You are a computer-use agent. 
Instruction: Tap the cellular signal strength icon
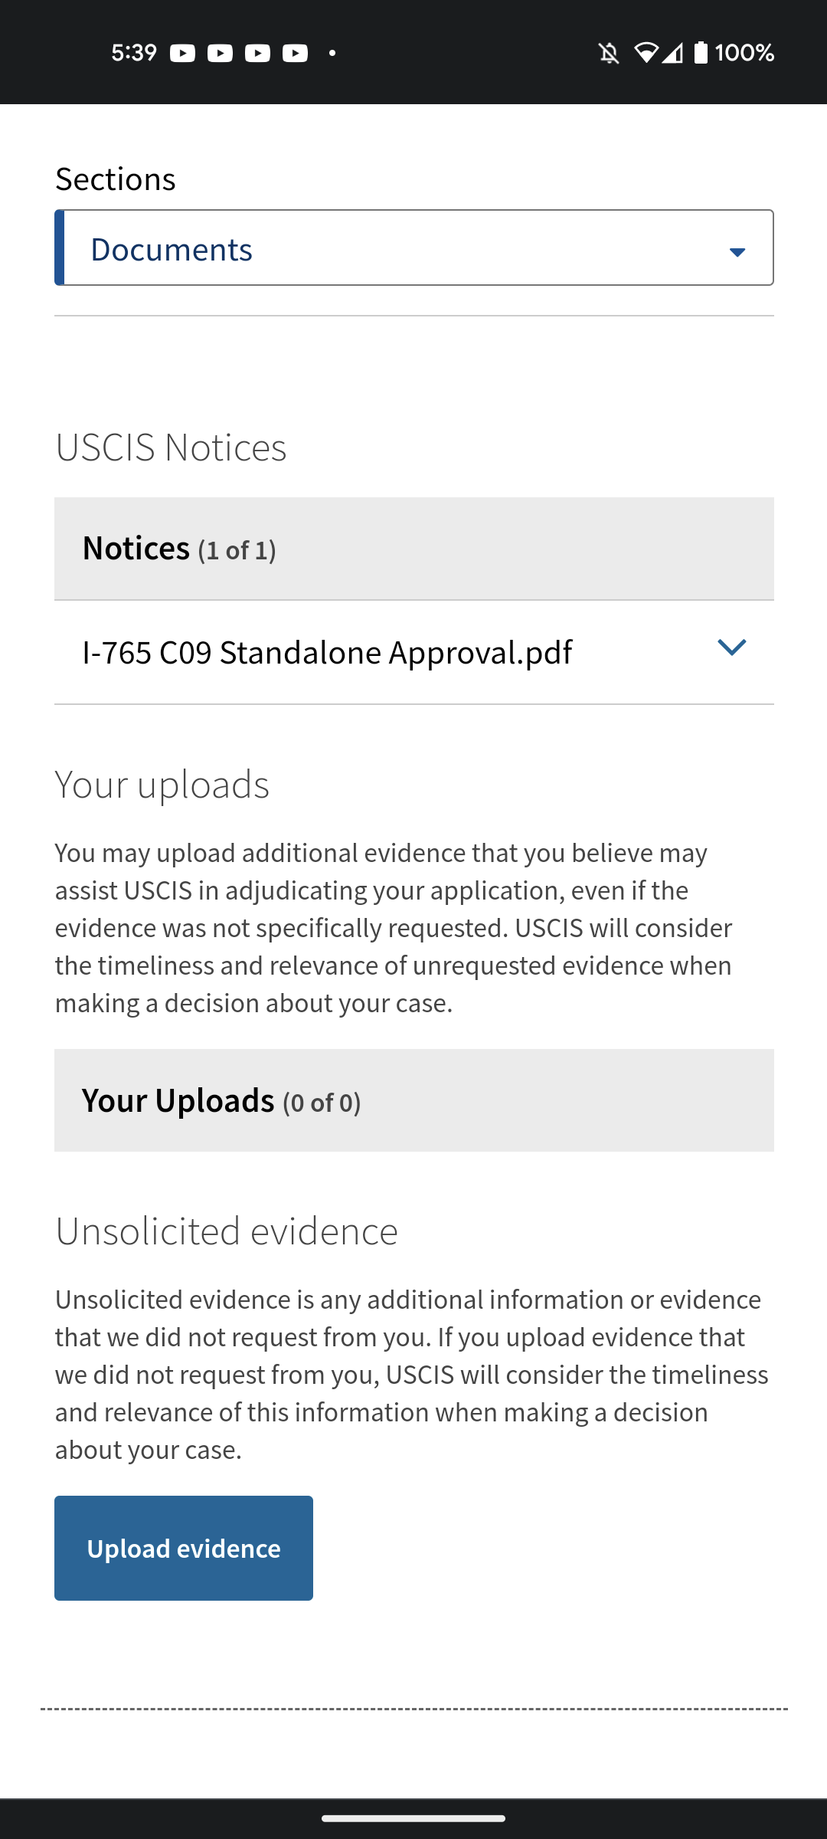click(x=672, y=53)
